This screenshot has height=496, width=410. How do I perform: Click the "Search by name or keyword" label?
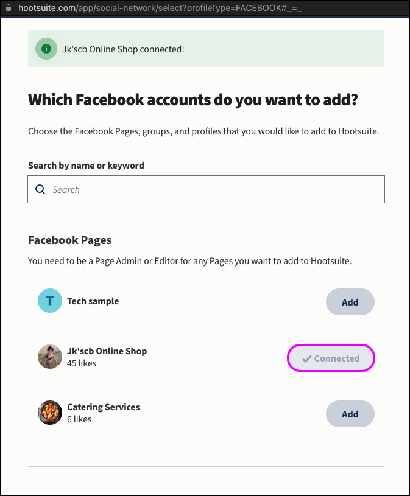coord(86,166)
